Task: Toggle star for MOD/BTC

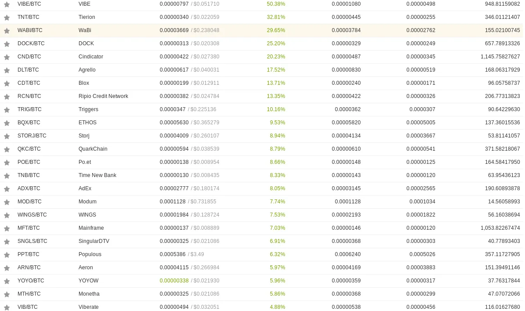Action: pos(7,202)
